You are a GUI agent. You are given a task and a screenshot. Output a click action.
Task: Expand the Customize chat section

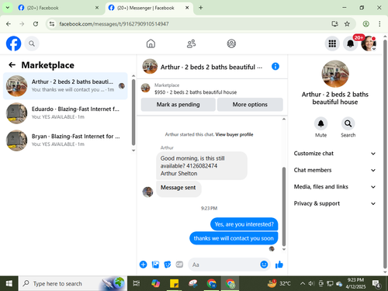point(334,154)
